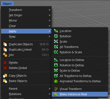The width and height of the screenshot is (110, 99).
Task: Expand the Snap submenu arrow
Action: point(50,36)
